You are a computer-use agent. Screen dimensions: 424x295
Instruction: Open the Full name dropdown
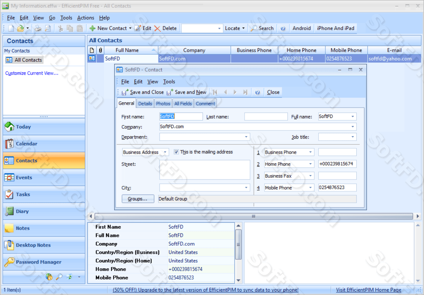pyautogui.click(x=353, y=117)
